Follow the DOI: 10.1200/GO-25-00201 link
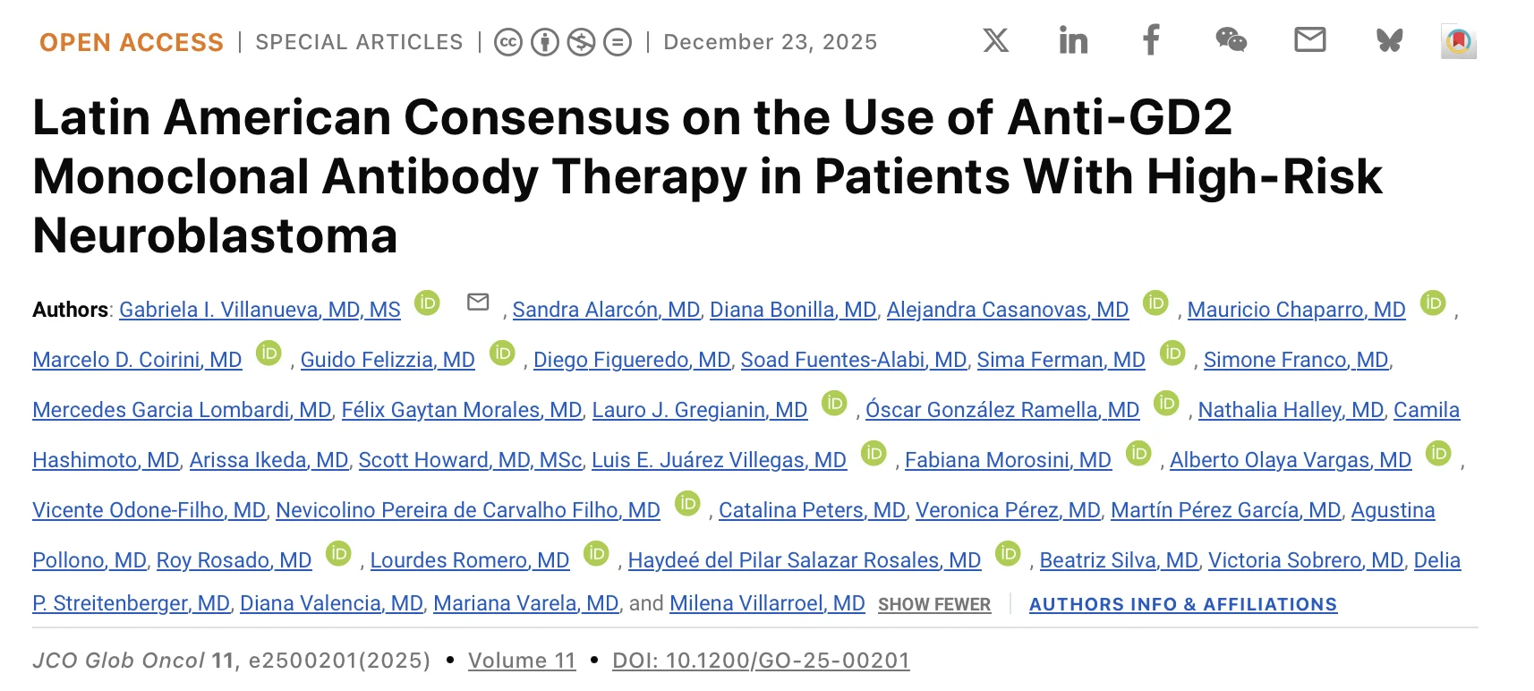 click(x=761, y=661)
